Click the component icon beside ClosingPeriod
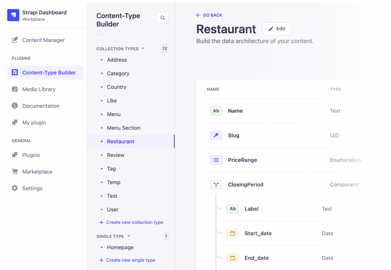 pyautogui.click(x=216, y=185)
